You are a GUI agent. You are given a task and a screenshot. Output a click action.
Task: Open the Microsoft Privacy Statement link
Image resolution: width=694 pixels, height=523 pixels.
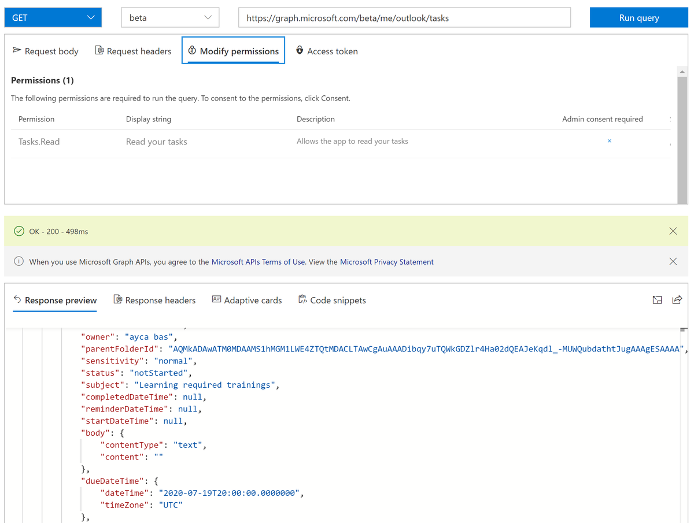[x=387, y=262]
